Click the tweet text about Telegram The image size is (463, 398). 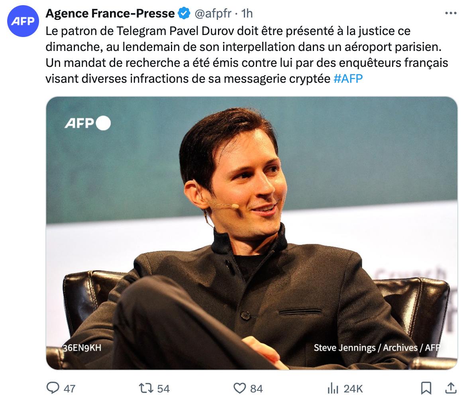click(x=227, y=55)
